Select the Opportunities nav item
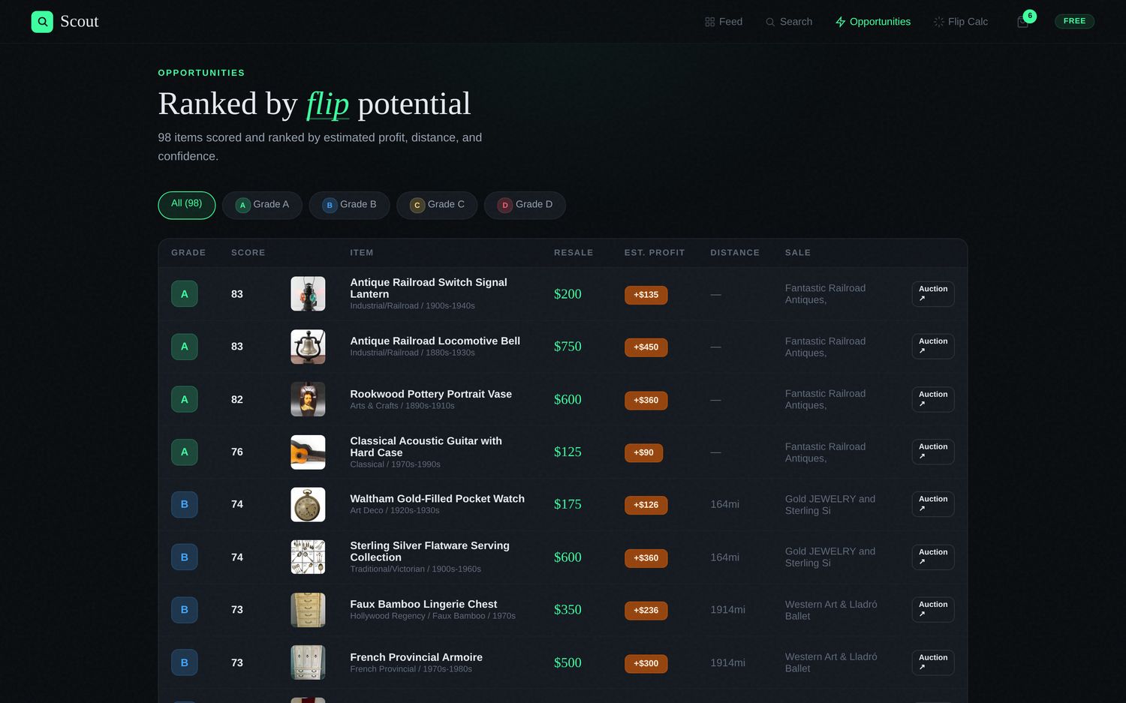 pyautogui.click(x=873, y=22)
